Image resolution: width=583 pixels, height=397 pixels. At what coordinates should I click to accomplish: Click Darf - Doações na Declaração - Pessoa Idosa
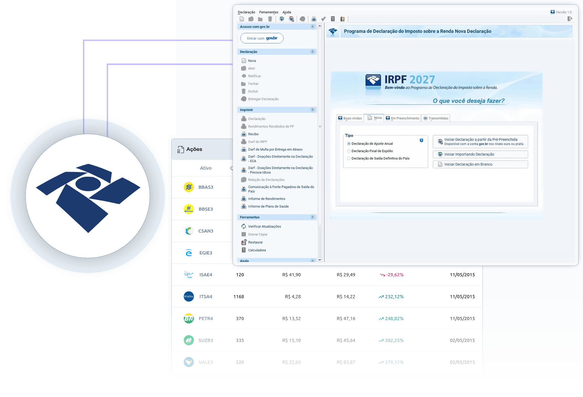click(277, 170)
